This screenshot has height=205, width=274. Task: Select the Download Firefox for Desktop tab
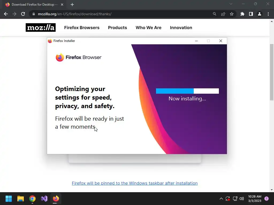pos(35,5)
